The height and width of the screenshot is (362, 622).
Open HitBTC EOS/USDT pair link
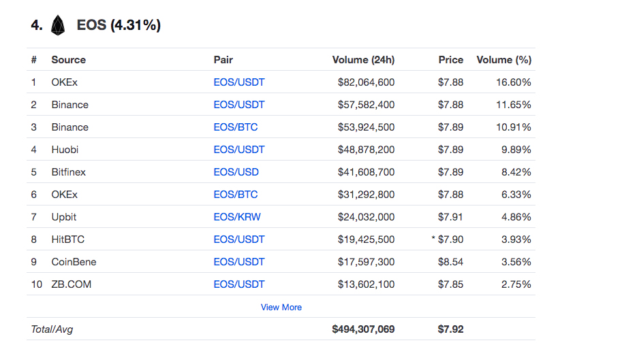(239, 240)
